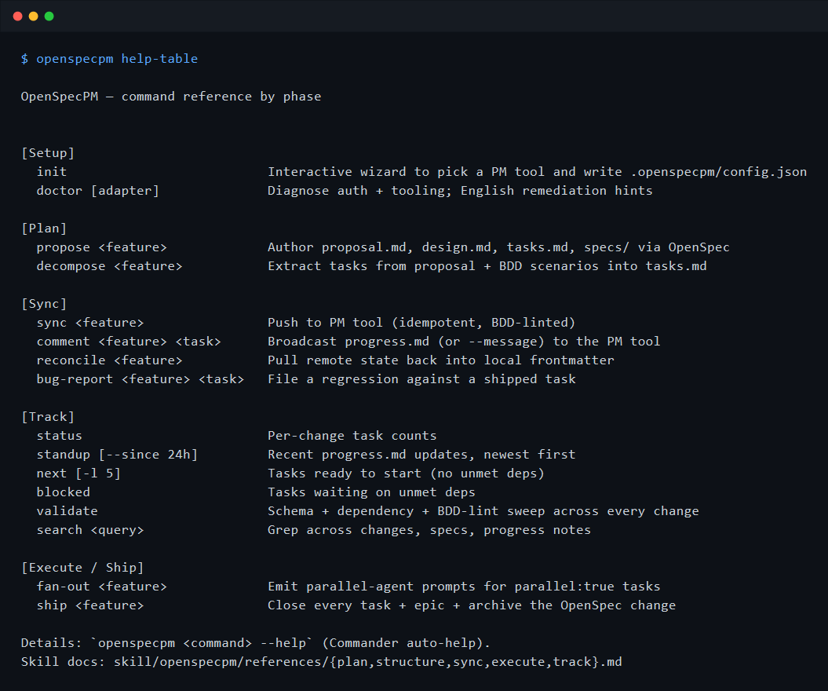Screen dimensions: 828x691
Task: Click the 'OpenSpecPM — command reference by phase' heading
Action: point(171,97)
